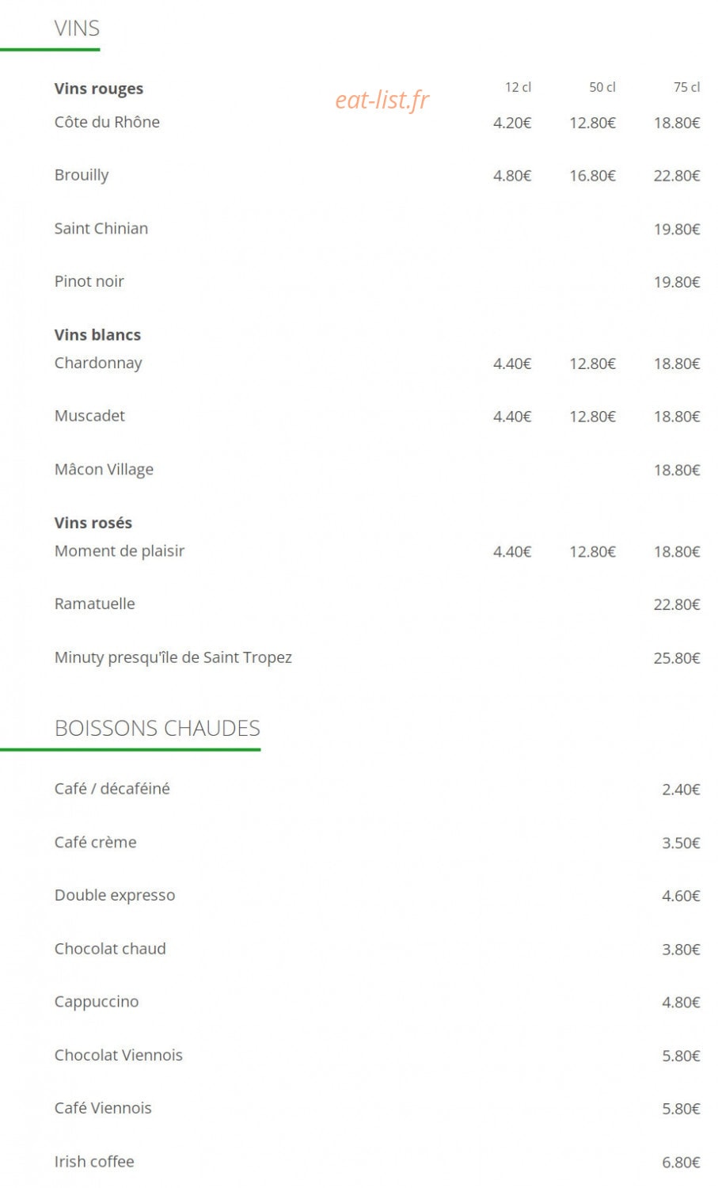The height and width of the screenshot is (1188, 718).
Task: Select Minuty presqu'île de Saint Tropez
Action: coord(173,657)
